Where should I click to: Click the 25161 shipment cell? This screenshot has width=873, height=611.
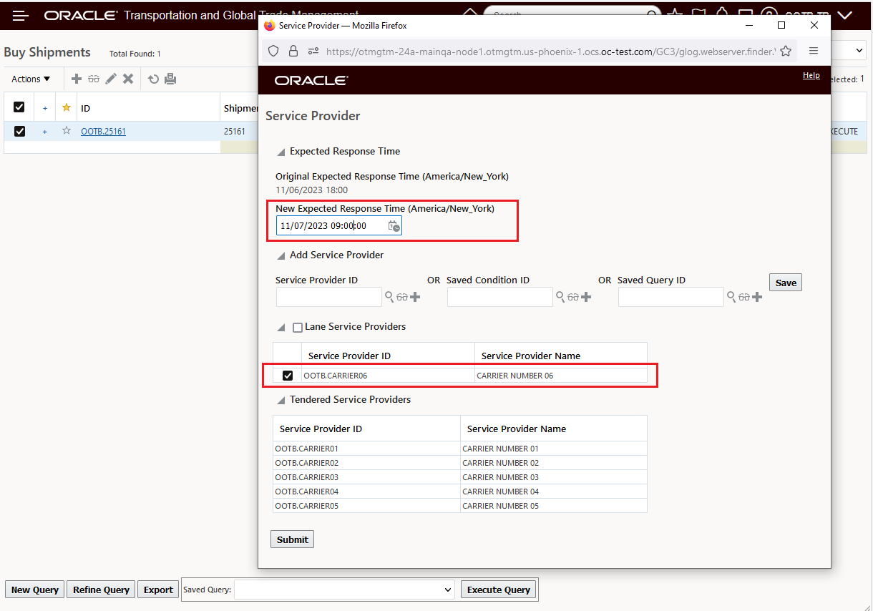235,132
